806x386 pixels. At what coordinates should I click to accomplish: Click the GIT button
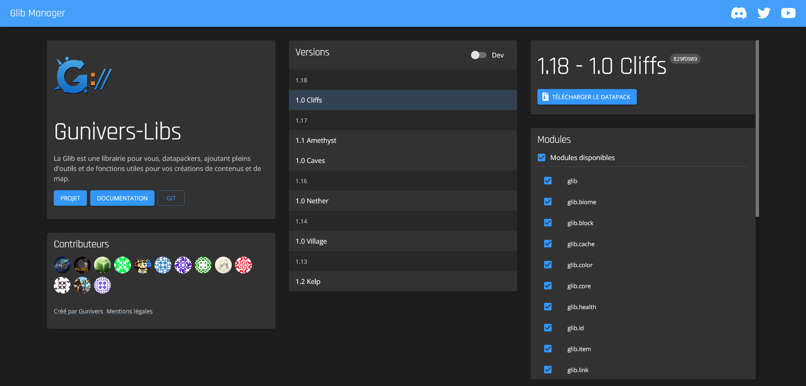(171, 198)
